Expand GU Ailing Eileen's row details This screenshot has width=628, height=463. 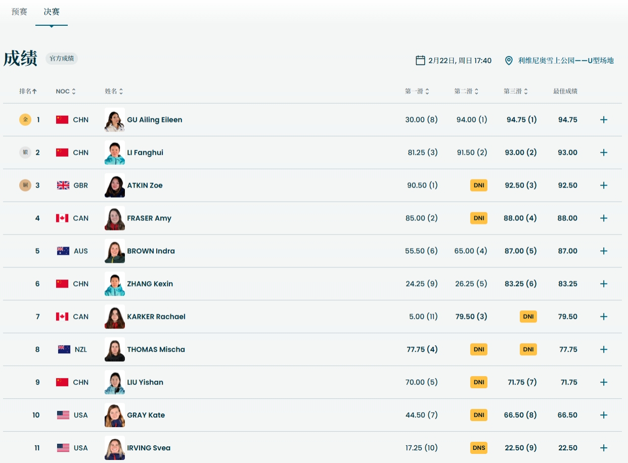point(603,120)
